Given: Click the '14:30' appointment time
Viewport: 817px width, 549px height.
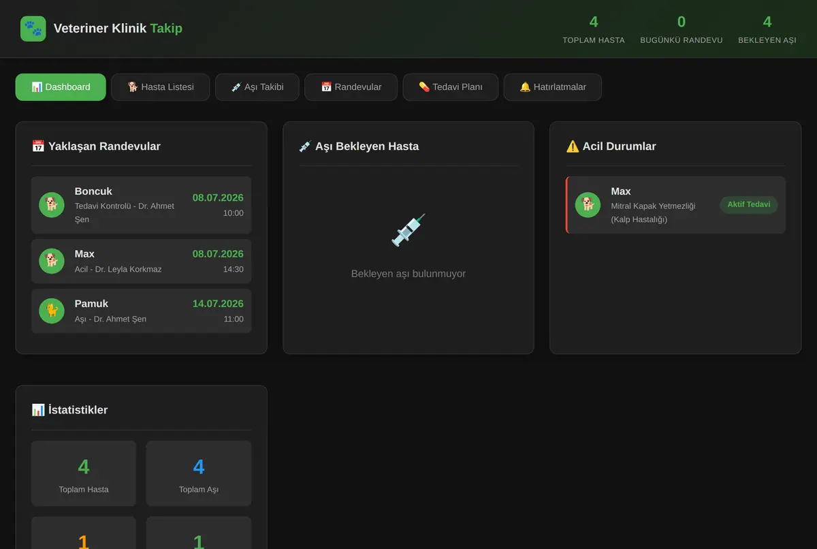Looking at the screenshot, I should click(234, 269).
